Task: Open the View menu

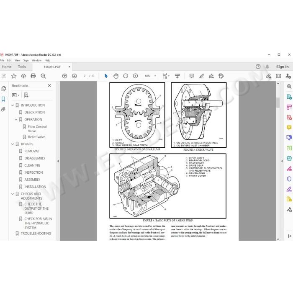Action: pyautogui.click(x=18, y=60)
